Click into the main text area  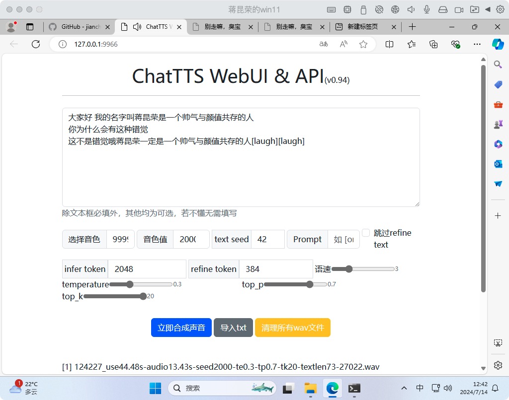click(x=241, y=157)
